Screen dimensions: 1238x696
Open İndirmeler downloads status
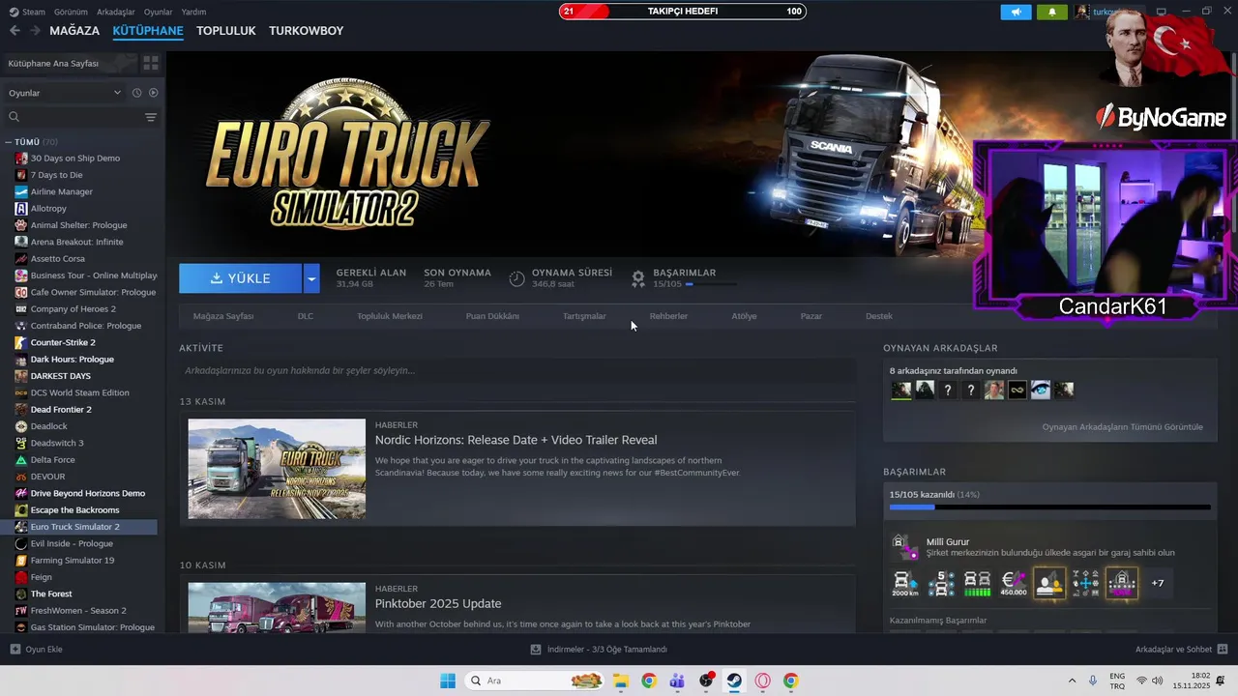(599, 650)
